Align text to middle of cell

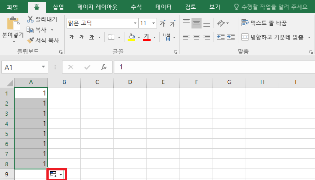point(197,23)
